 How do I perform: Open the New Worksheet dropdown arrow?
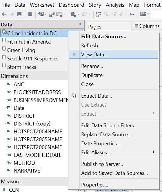[45, 14]
